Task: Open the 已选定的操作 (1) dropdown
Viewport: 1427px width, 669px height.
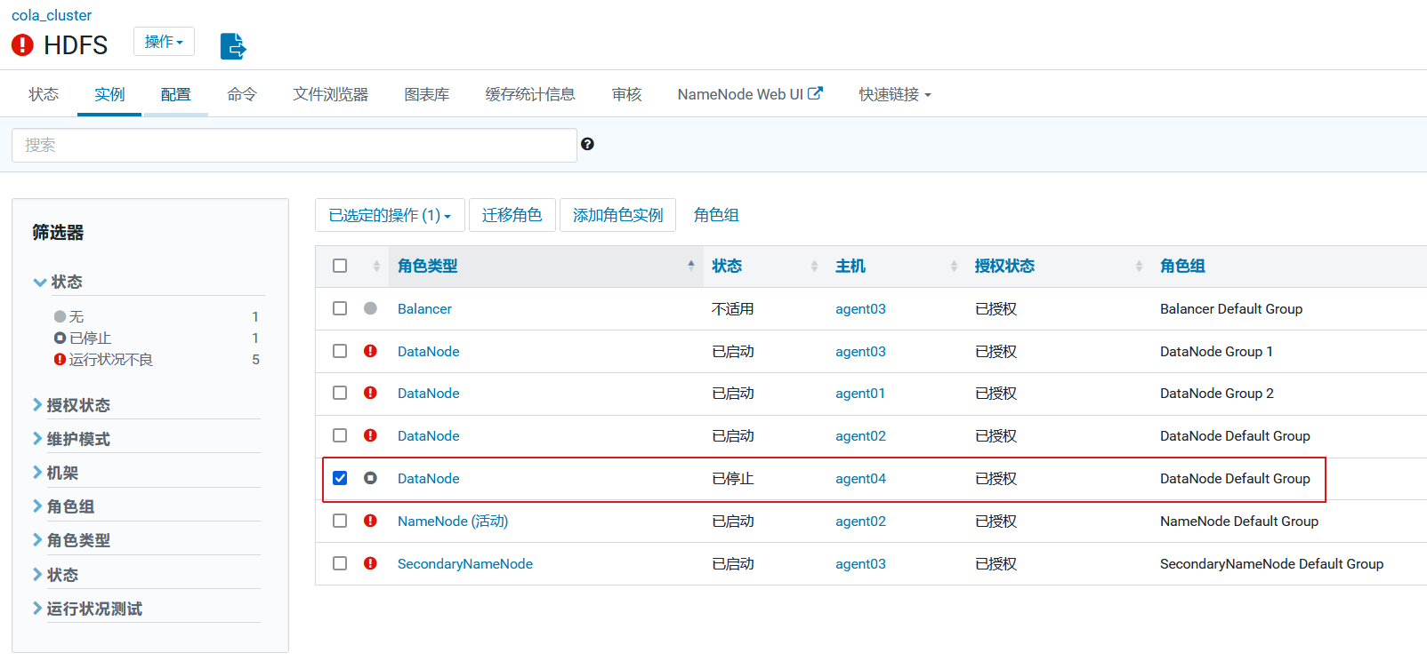Action: [x=390, y=215]
